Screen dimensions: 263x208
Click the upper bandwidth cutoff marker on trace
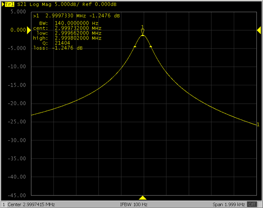tap(150, 46)
